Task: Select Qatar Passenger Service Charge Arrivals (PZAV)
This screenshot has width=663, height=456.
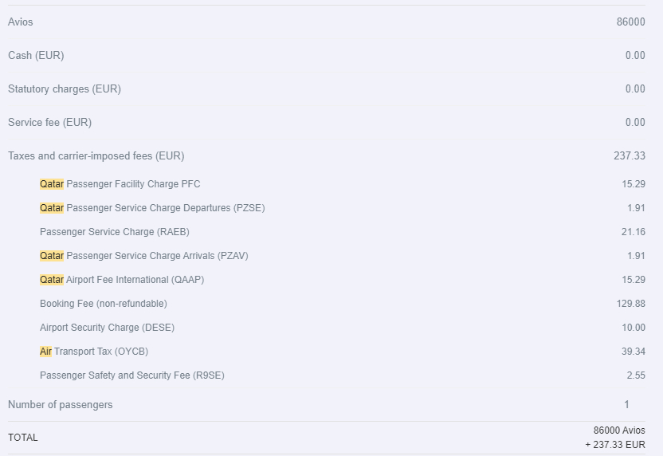Action: click(x=150, y=256)
